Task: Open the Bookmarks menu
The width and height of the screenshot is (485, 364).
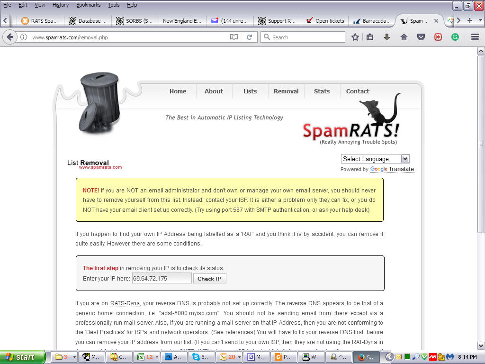Action: click(89, 5)
